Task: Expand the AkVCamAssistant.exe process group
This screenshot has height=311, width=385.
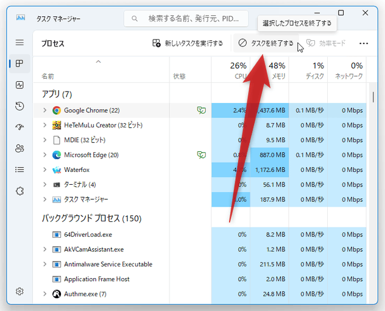Action: click(44, 249)
